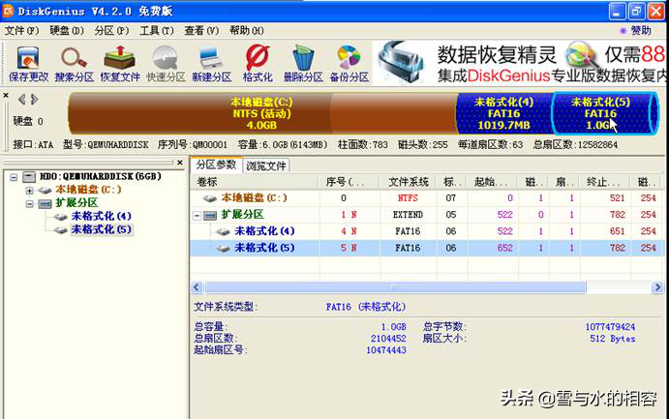Click the hard disk icon beside HD0
This screenshot has width=669, height=419.
pos(29,176)
